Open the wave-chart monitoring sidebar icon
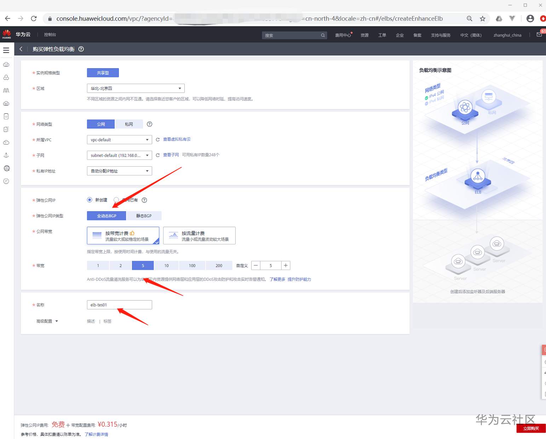Screen dimensions: 546x439 [6, 90]
